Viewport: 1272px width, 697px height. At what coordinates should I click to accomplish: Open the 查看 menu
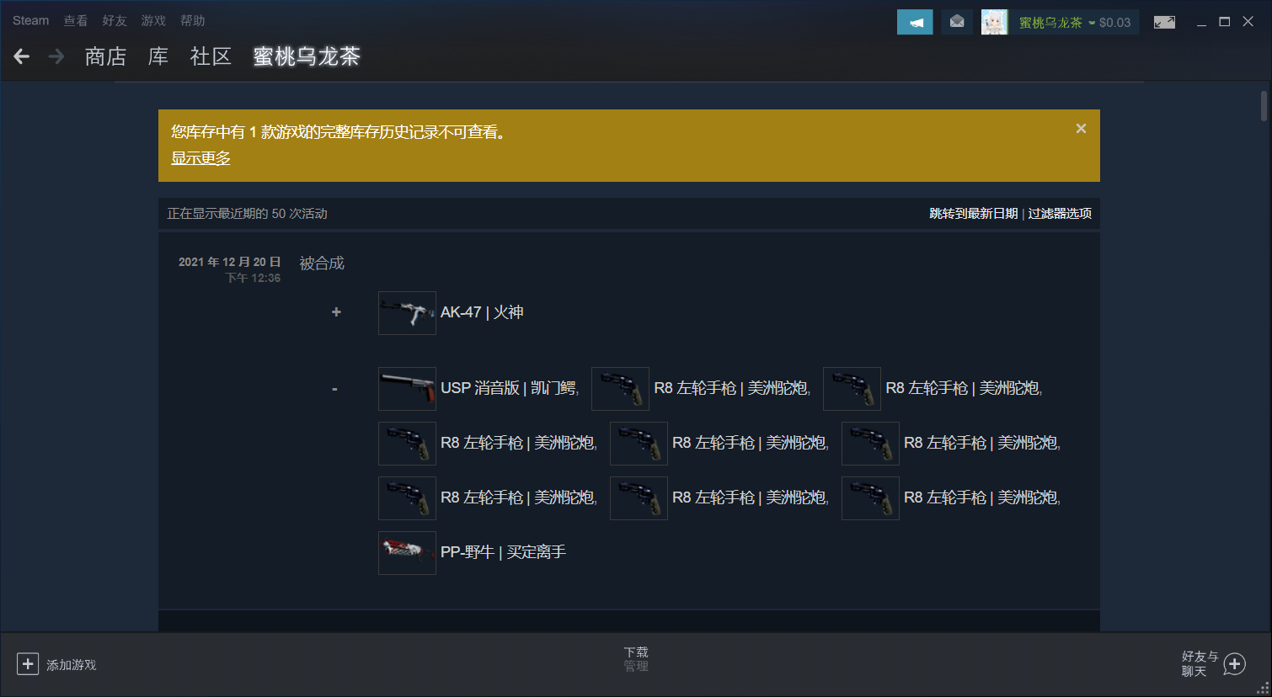(x=76, y=20)
